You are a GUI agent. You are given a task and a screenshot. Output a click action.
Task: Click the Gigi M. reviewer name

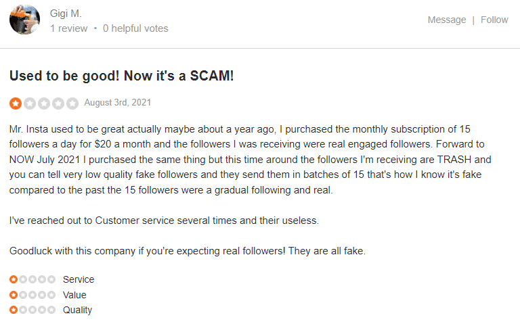66,14
